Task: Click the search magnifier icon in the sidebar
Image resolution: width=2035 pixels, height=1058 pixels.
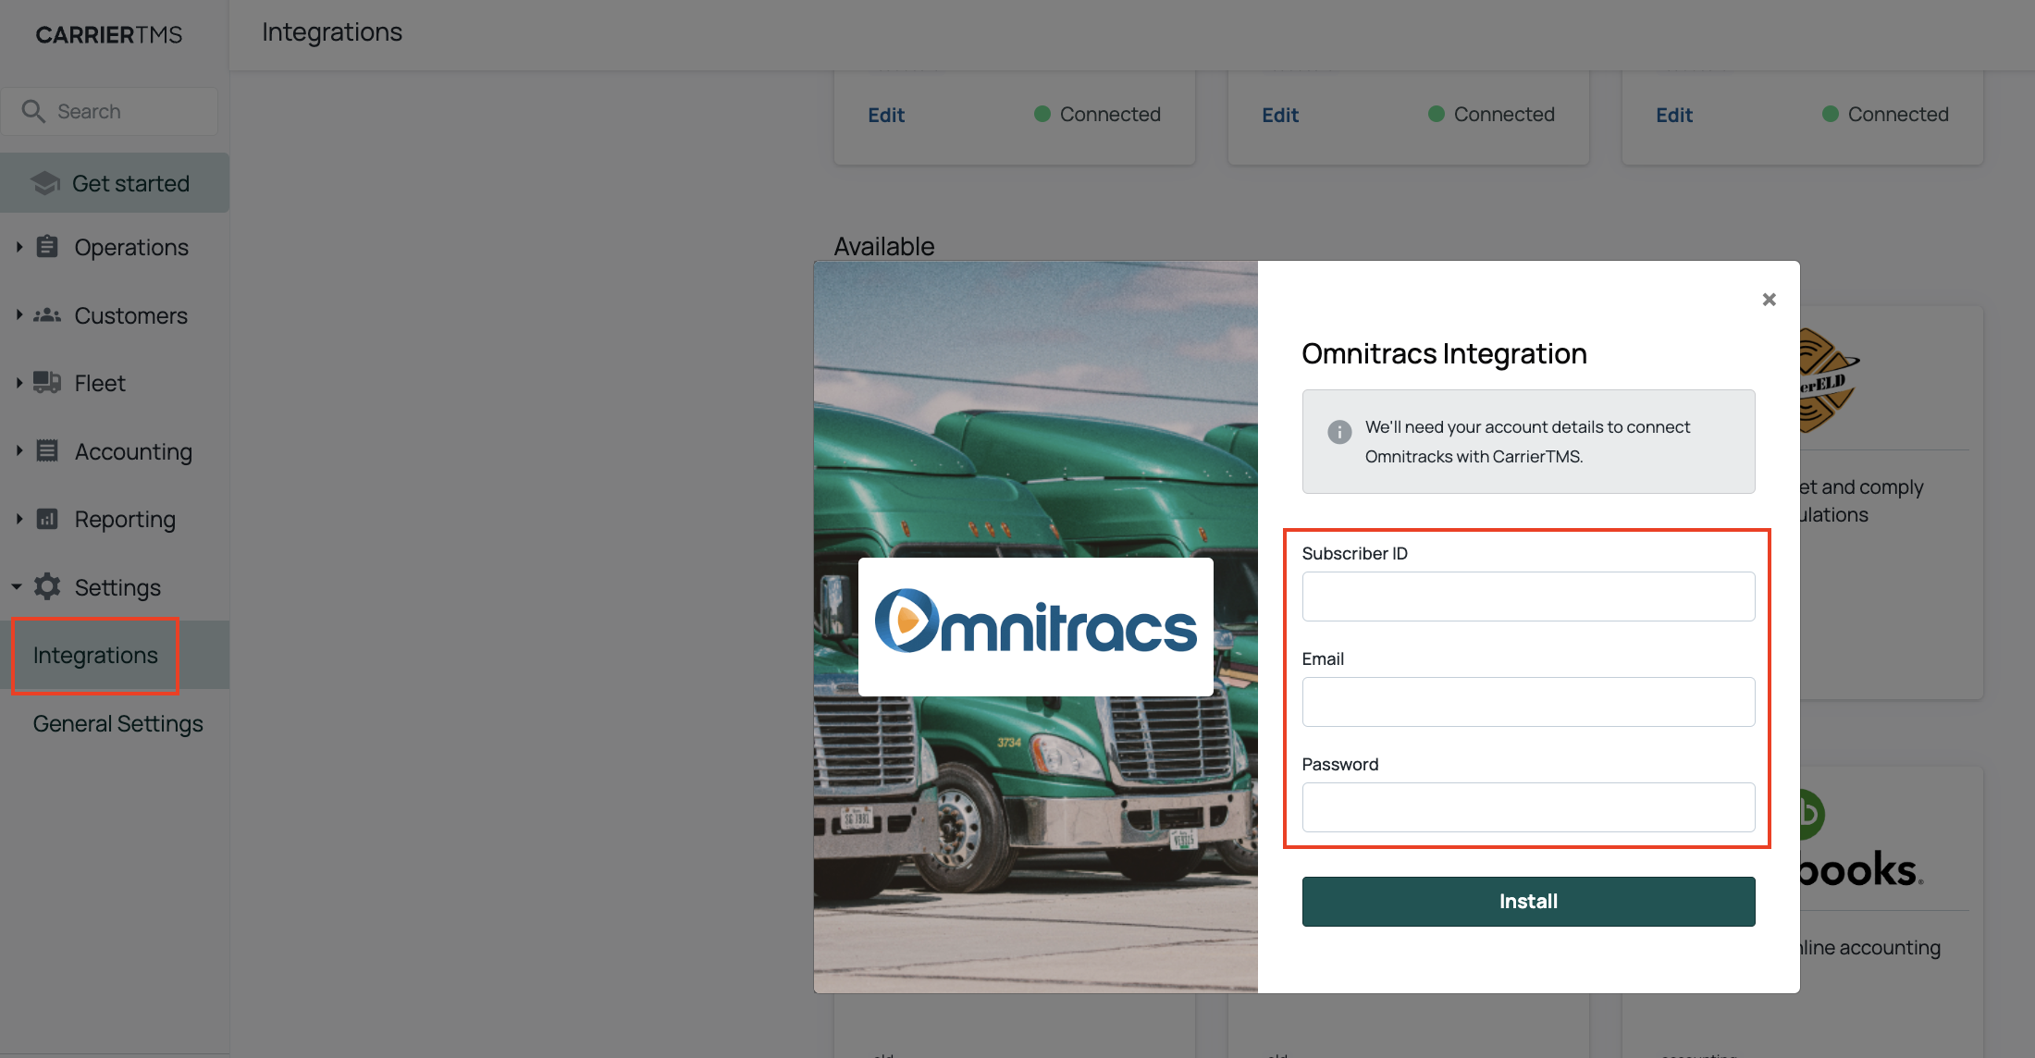Action: [33, 111]
